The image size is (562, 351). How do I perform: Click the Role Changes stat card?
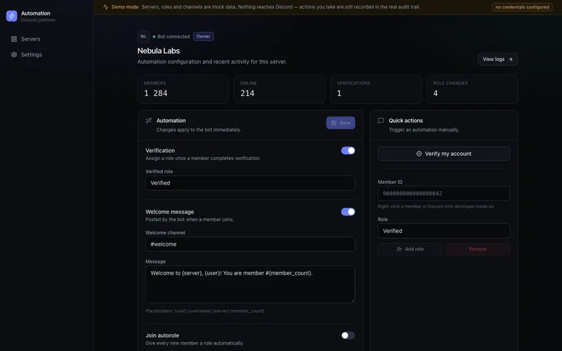tap(472, 89)
